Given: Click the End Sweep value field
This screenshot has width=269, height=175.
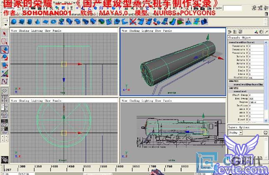Looking at the screenshot, I should [256, 99].
